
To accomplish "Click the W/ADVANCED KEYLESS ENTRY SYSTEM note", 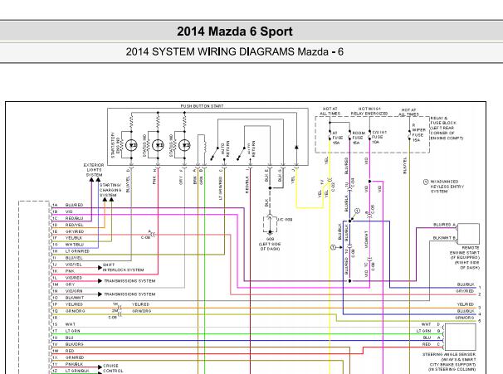I will (x=447, y=187).
